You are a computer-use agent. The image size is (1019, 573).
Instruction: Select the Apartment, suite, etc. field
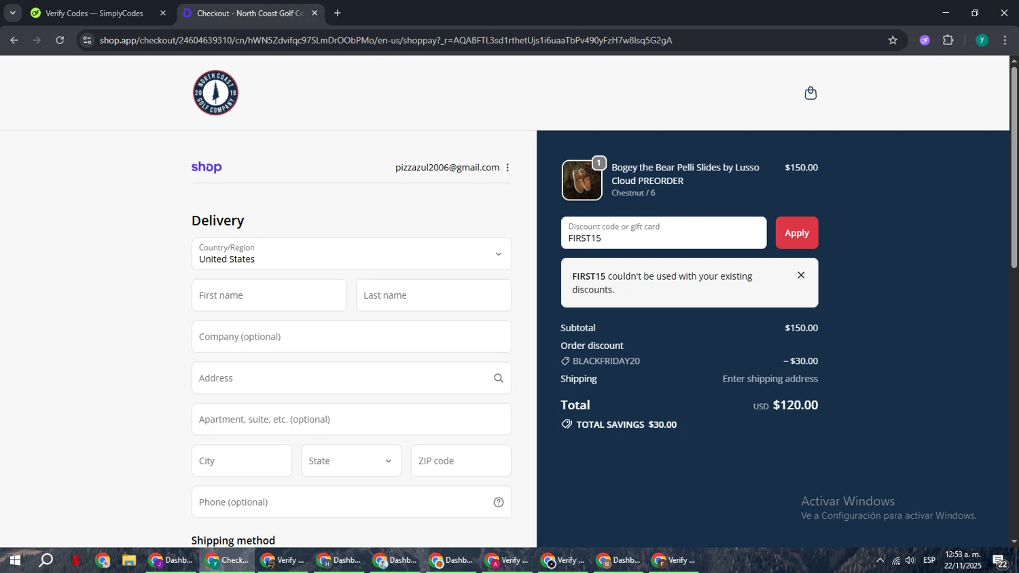tap(351, 420)
